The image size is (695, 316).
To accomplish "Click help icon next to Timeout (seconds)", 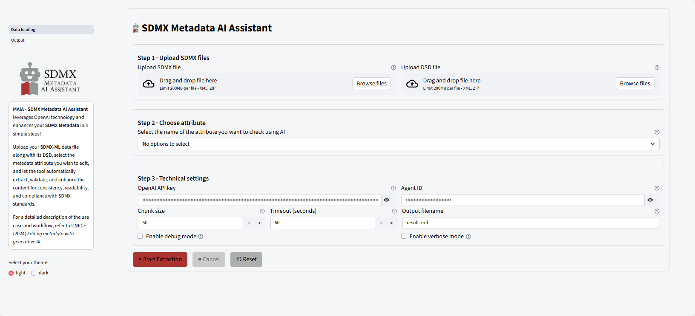I will click(x=394, y=211).
